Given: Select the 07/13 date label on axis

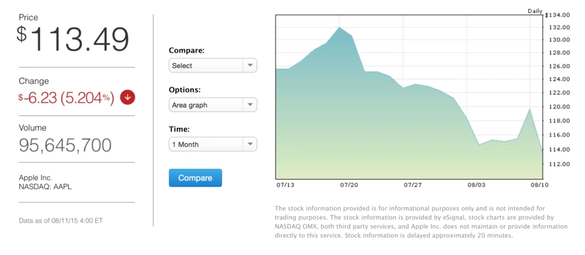Looking at the screenshot, I should [x=284, y=185].
